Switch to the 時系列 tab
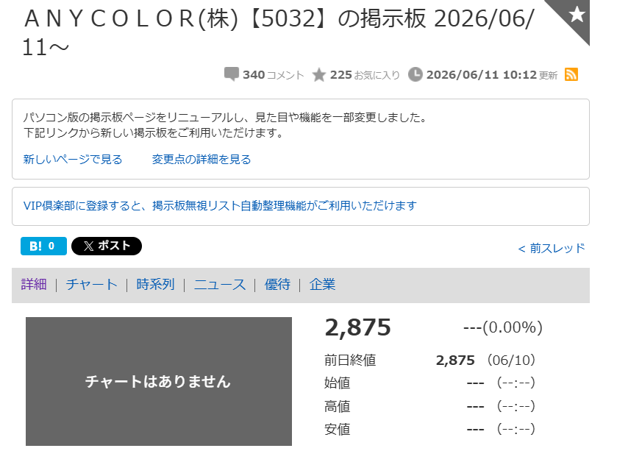Image resolution: width=617 pixels, height=451 pixels. pyautogui.click(x=155, y=284)
